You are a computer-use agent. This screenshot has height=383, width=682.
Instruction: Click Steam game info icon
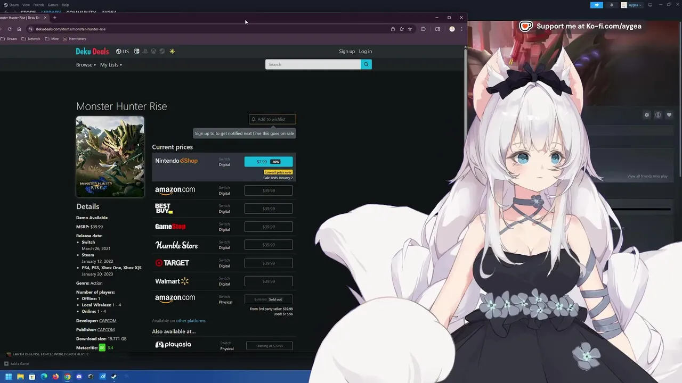[x=658, y=115]
